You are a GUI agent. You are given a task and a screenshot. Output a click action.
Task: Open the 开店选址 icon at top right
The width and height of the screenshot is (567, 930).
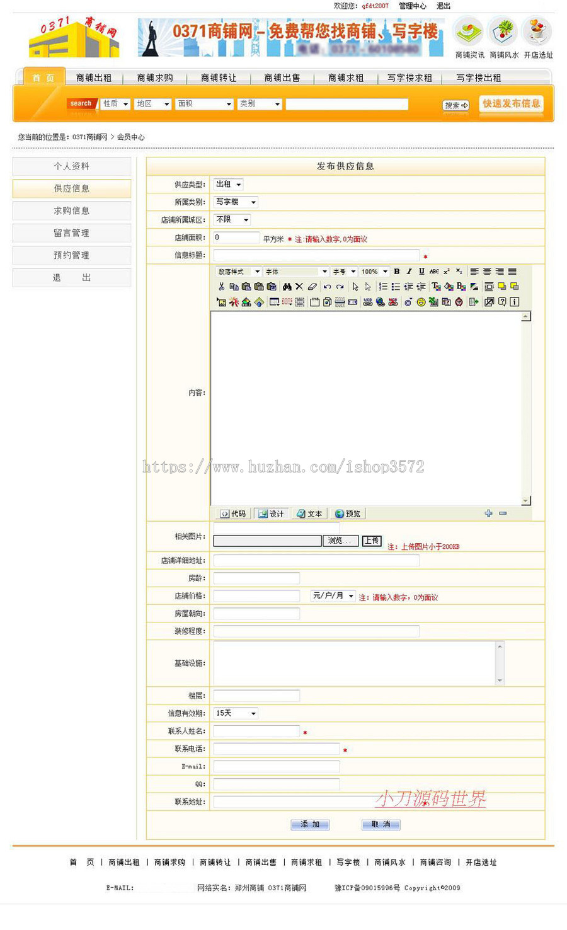click(537, 32)
